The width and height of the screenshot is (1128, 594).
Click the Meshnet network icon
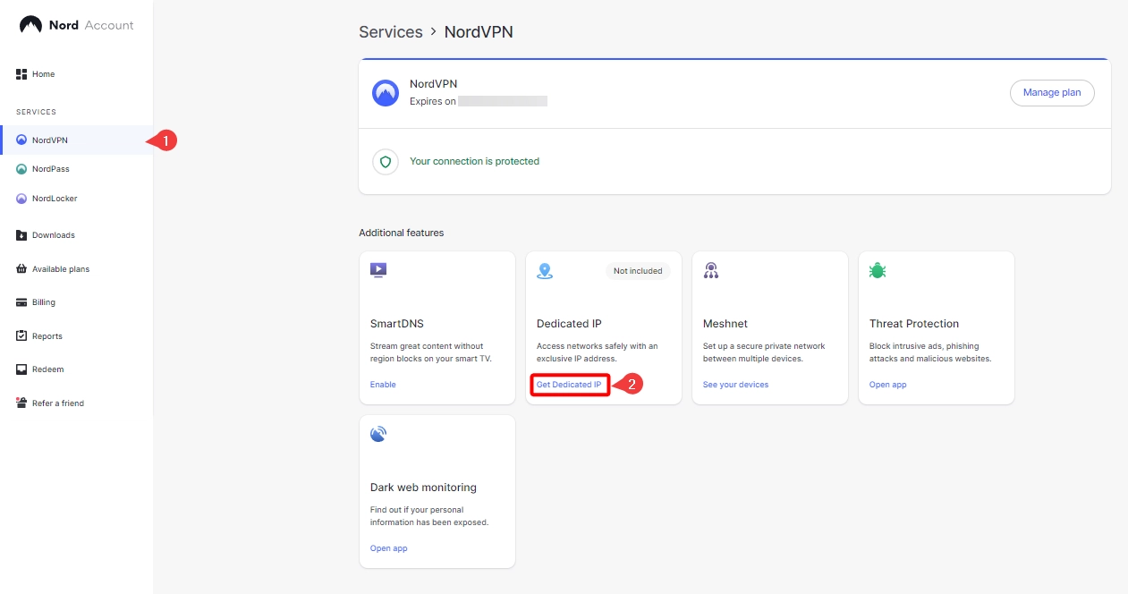(711, 271)
